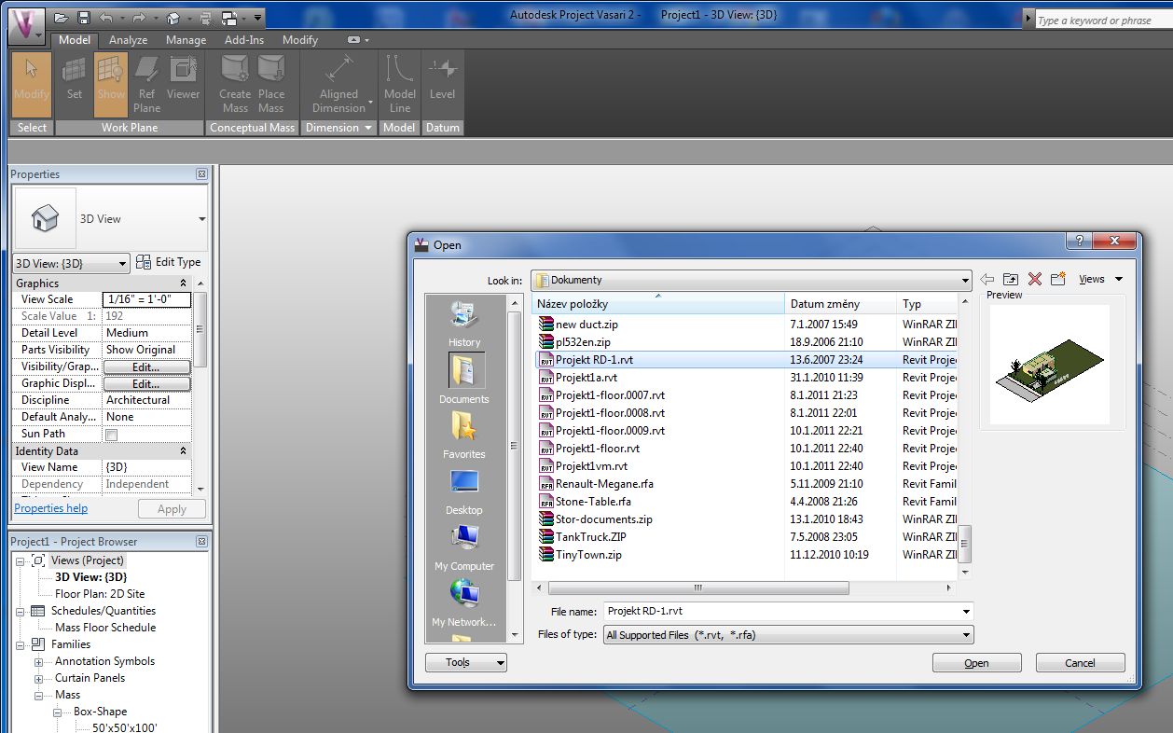Go up one folder level in Open dialog
This screenshot has height=733, width=1173.
pos(1011,279)
